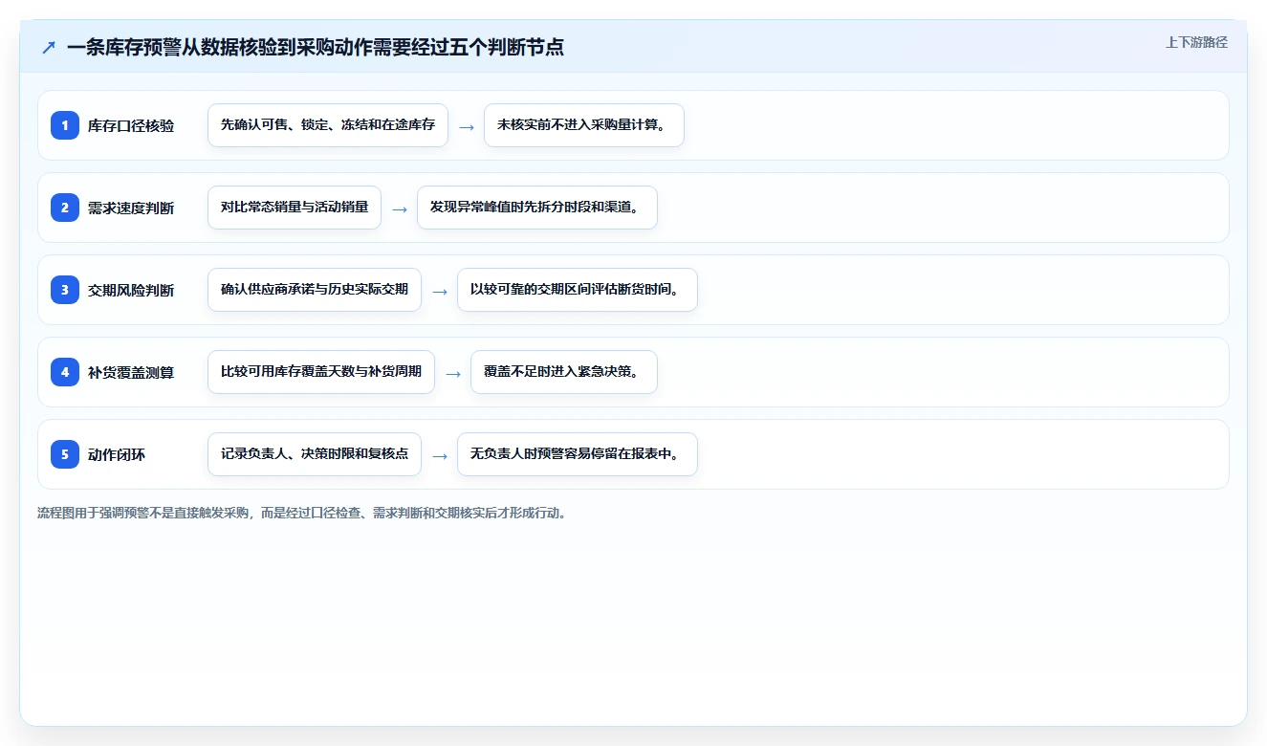1267x746 pixels.
Task: Click the 以较可靠的交期区间评估断货时间 box
Action: (578, 290)
